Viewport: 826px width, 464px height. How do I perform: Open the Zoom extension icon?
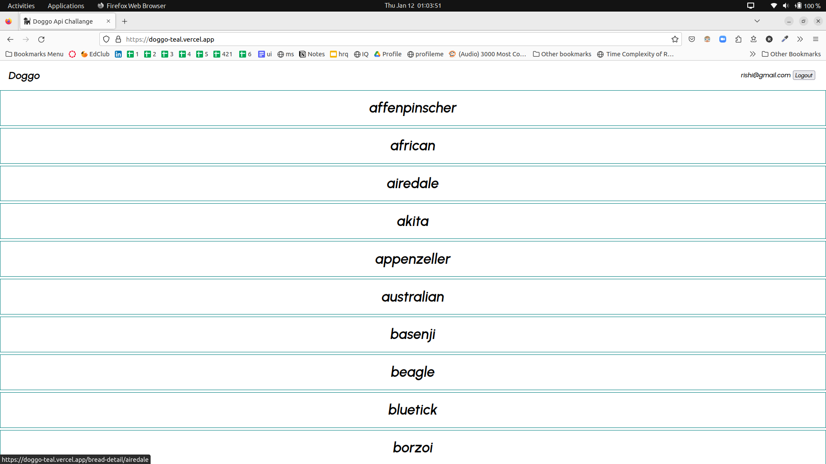pyautogui.click(x=723, y=39)
